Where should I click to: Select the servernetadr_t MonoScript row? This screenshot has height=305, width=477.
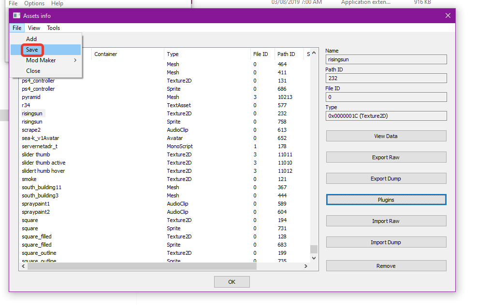[x=164, y=146]
